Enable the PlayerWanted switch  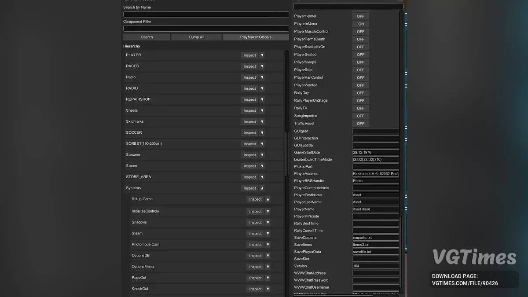point(360,85)
